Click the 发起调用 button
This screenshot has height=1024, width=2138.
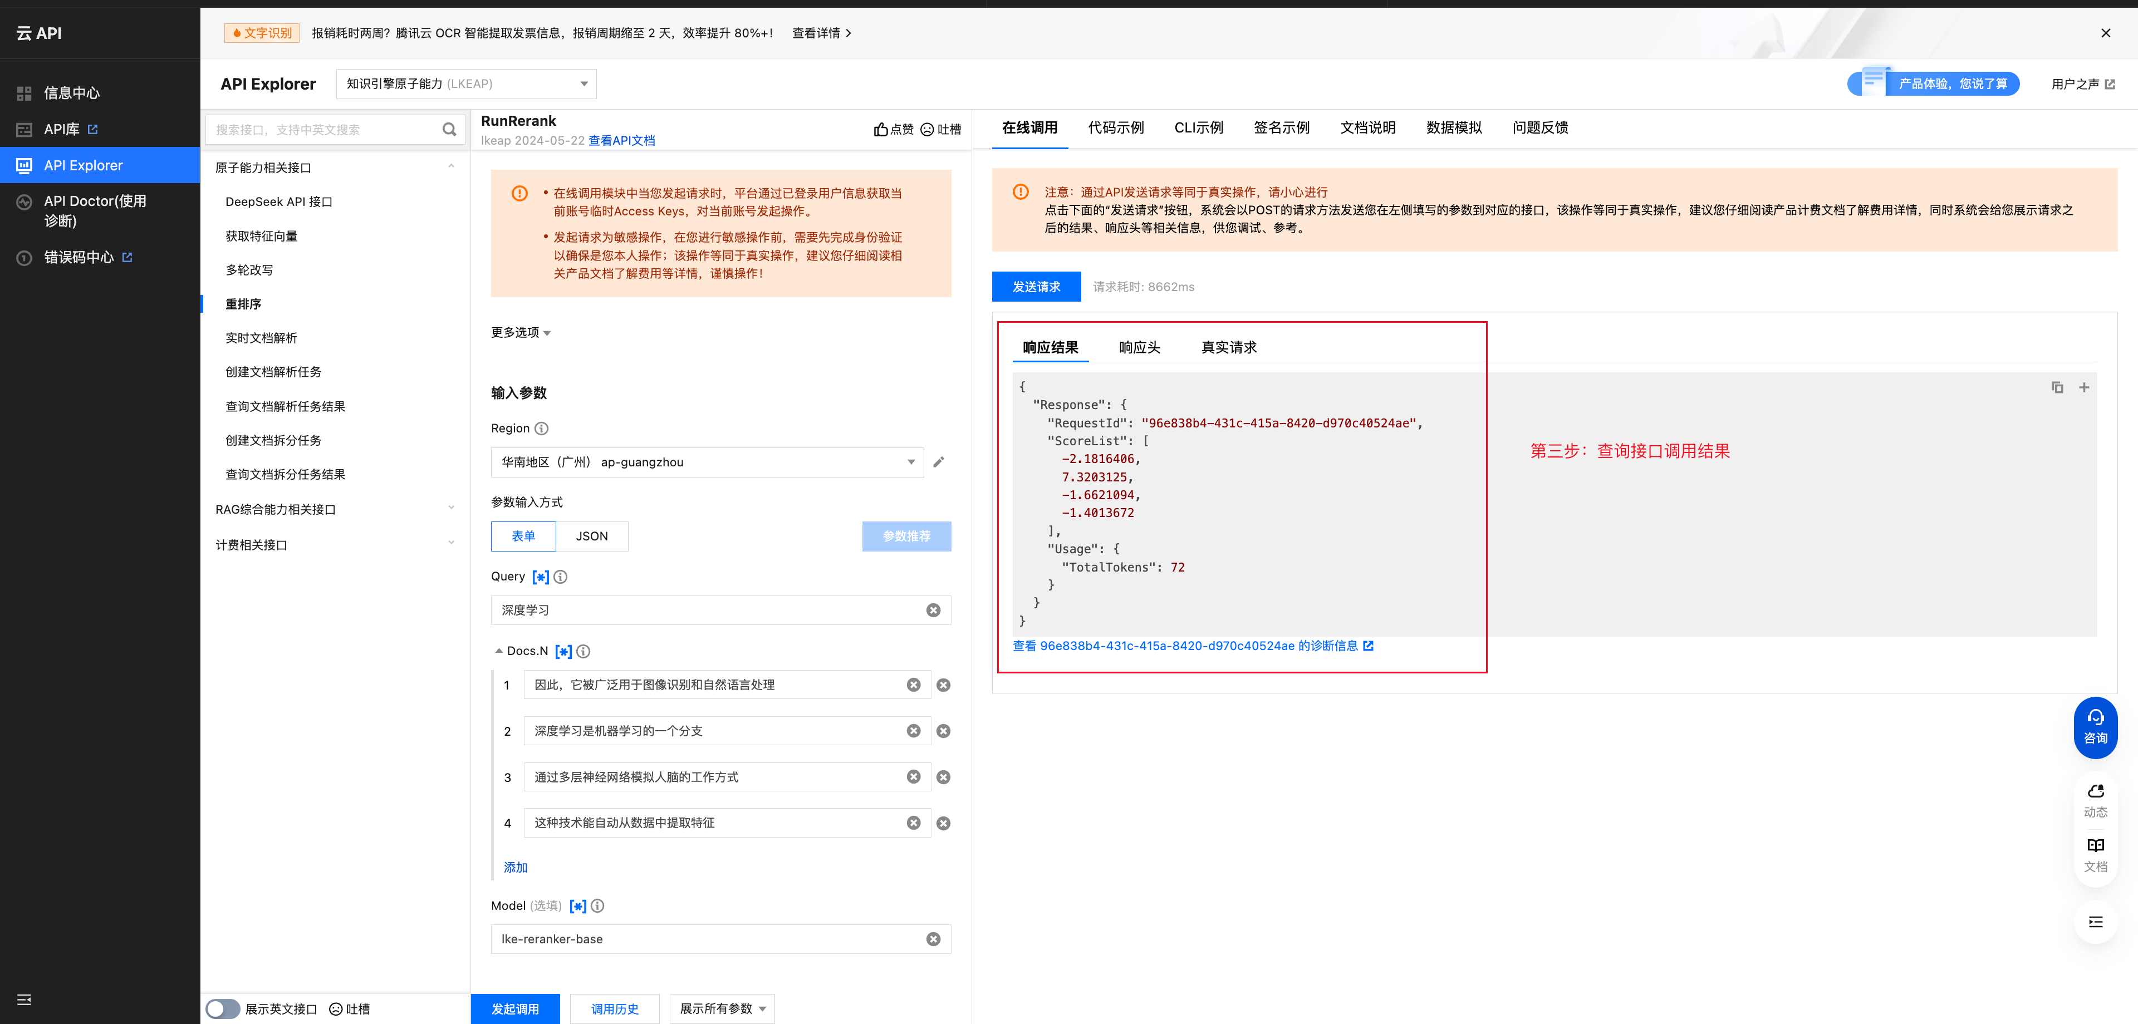click(x=514, y=1009)
